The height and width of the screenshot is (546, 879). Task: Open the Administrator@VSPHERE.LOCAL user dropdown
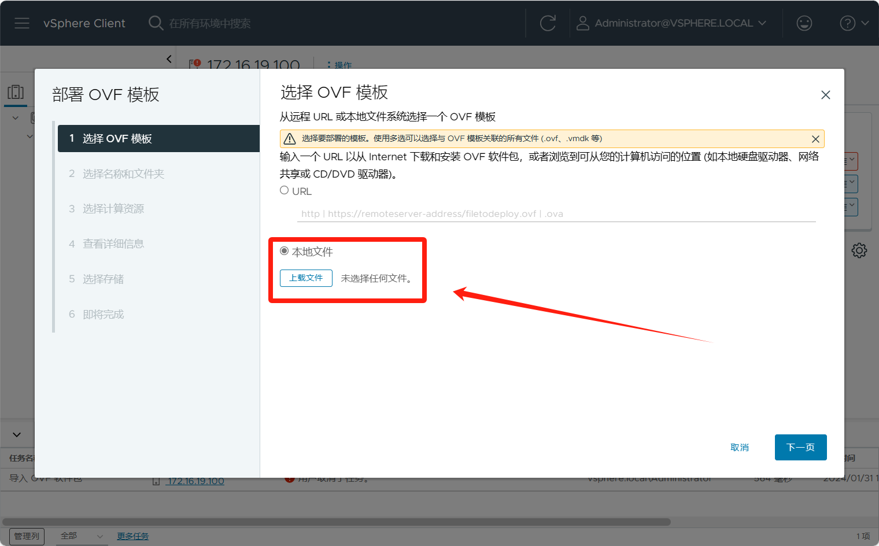pos(679,23)
